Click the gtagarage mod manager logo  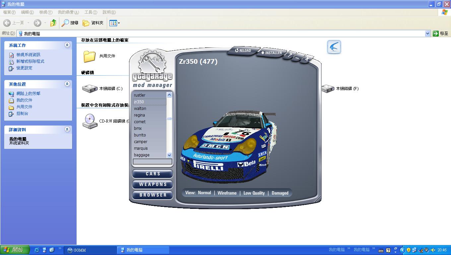coord(152,69)
